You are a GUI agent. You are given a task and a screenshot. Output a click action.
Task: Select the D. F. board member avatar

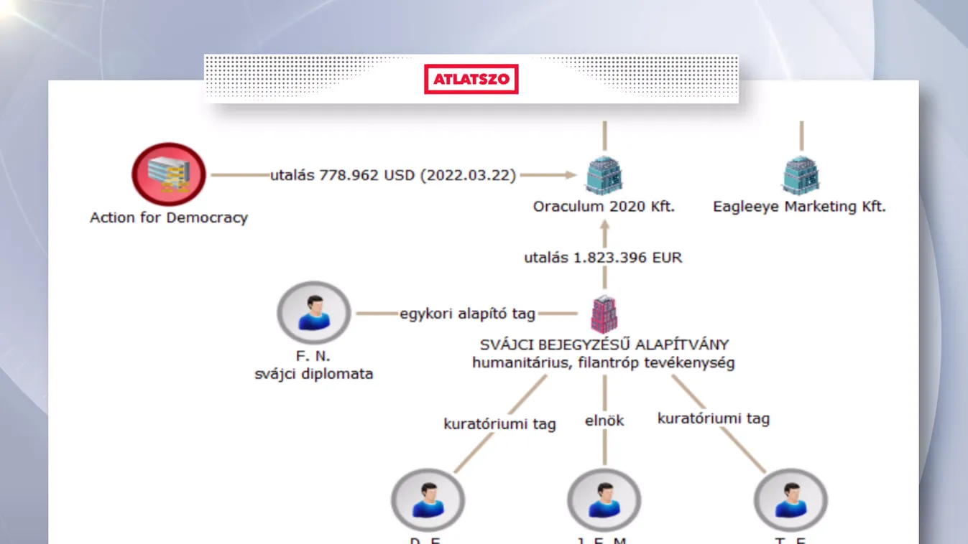point(428,500)
